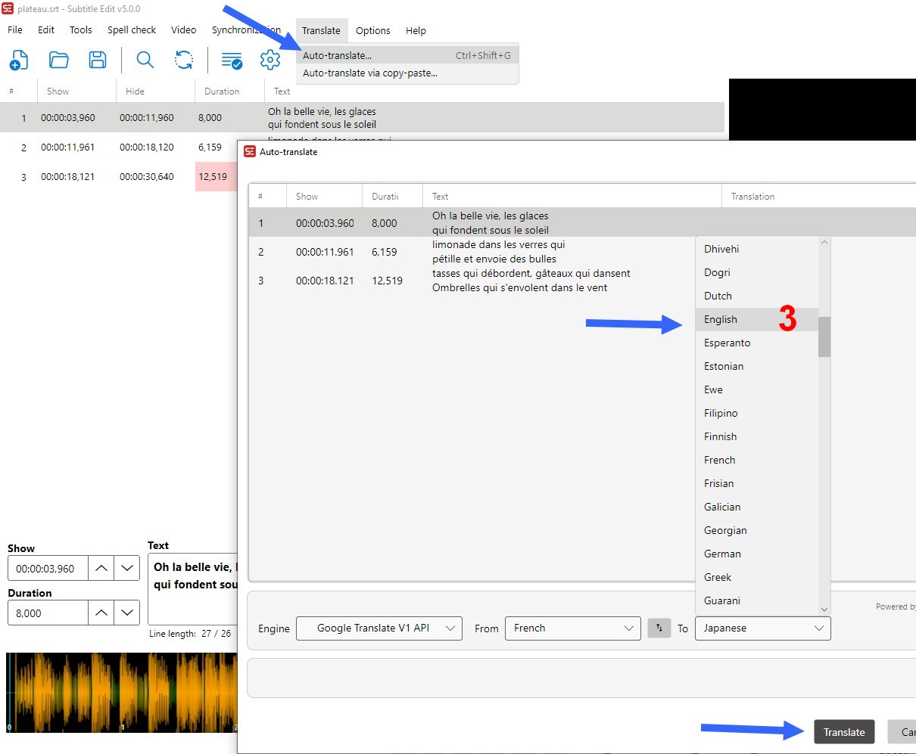Select French in the language list

click(x=756, y=460)
